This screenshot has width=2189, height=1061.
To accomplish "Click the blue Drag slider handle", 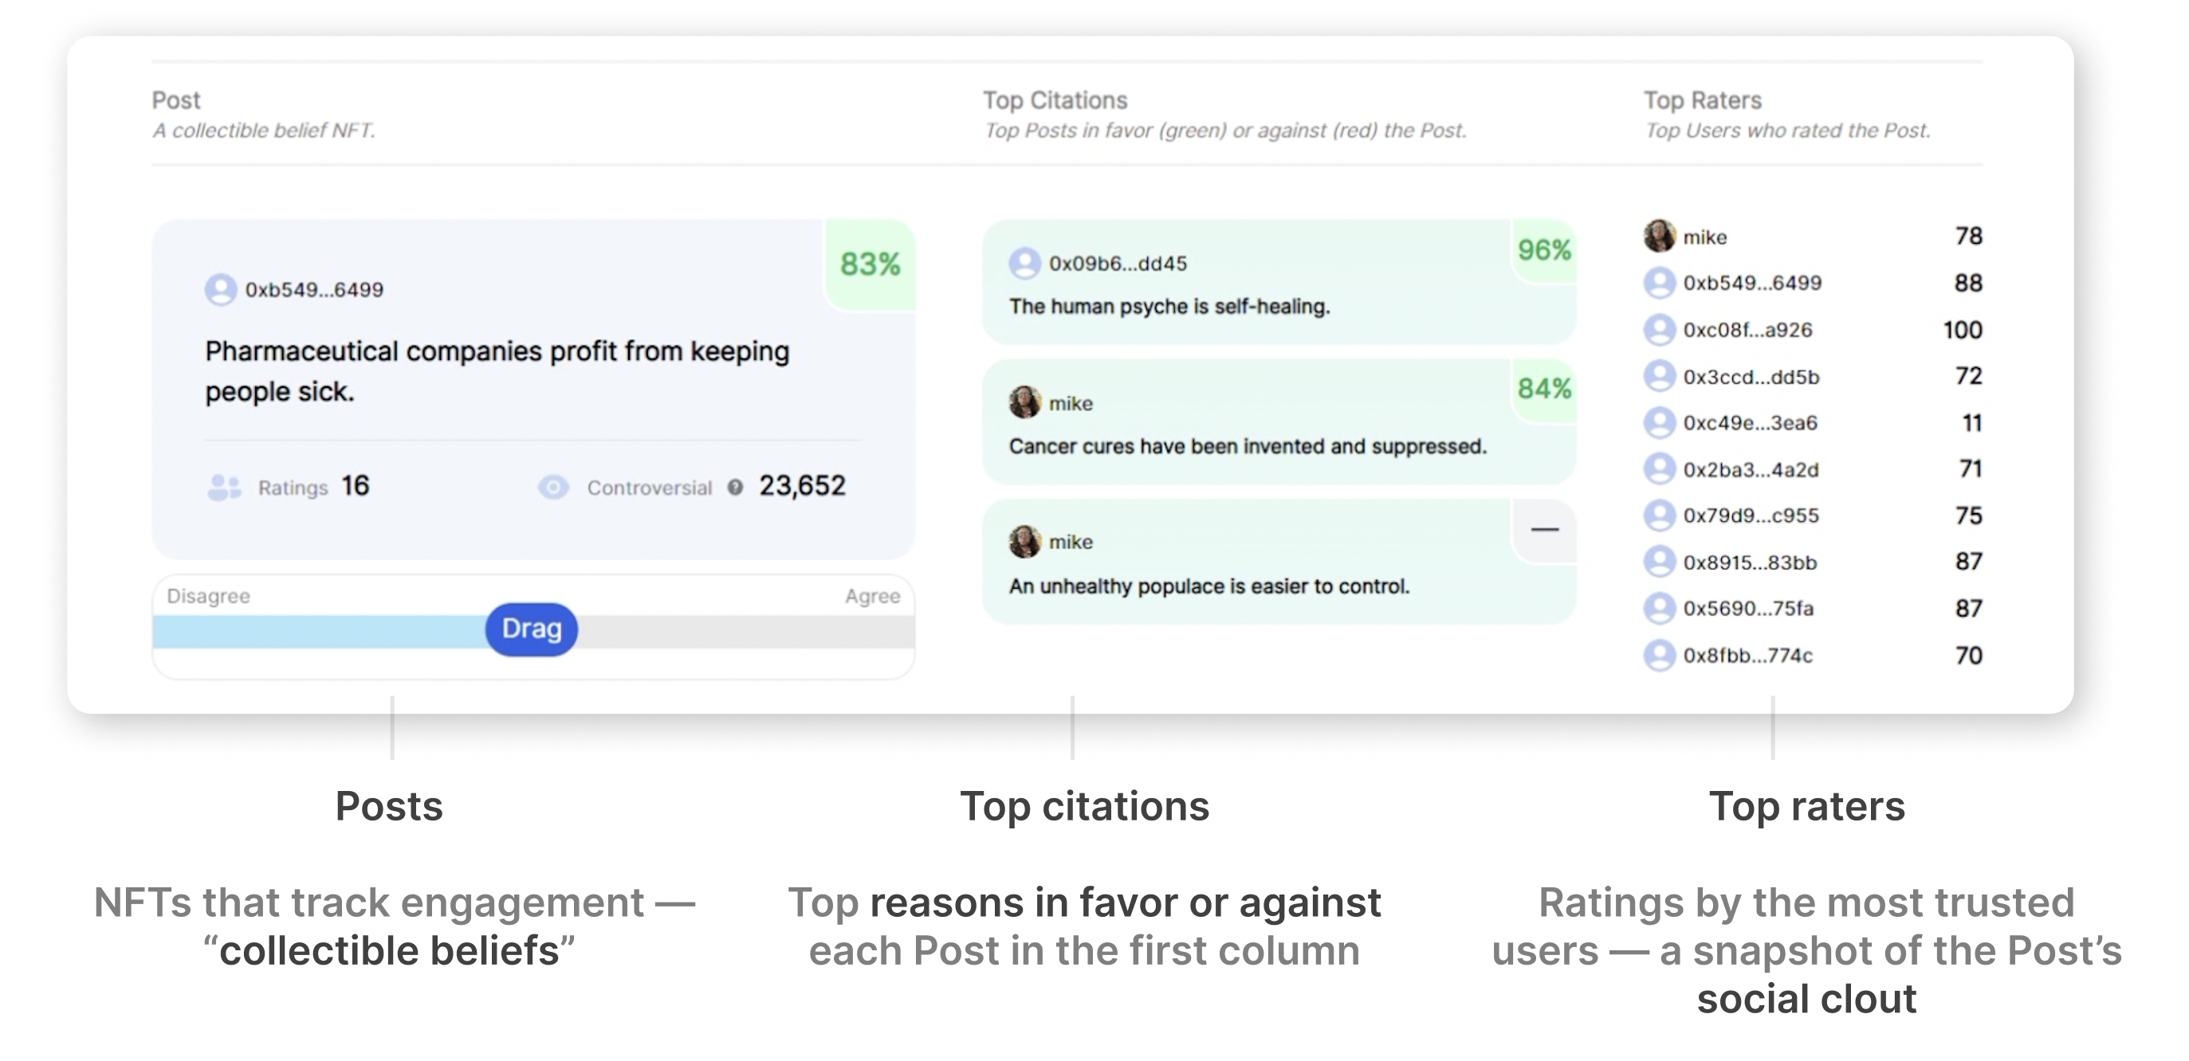I will pyautogui.click(x=532, y=629).
